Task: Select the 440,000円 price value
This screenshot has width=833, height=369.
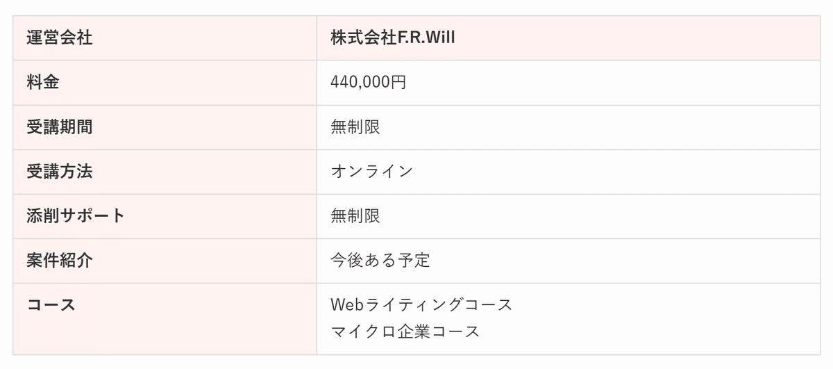Action: 369,83
